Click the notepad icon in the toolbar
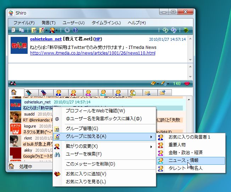Image resolution: width=231 pixels, height=192 pixels. pos(13,30)
